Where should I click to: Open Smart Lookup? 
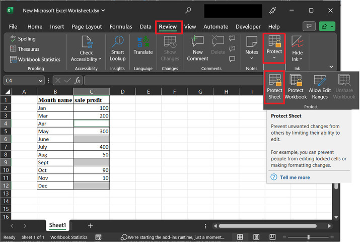pyautogui.click(x=117, y=48)
